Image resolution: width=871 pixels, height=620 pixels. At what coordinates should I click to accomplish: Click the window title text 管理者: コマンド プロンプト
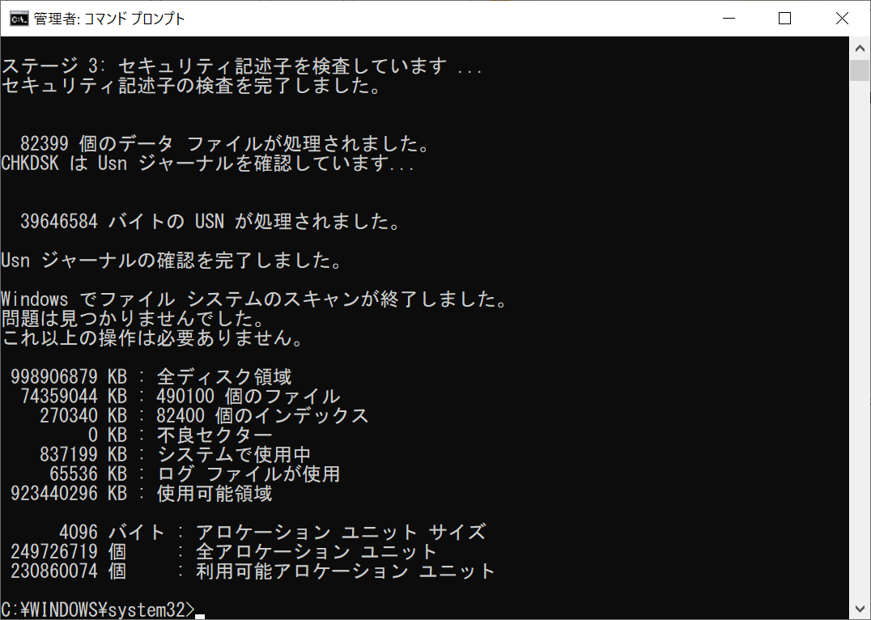click(109, 19)
